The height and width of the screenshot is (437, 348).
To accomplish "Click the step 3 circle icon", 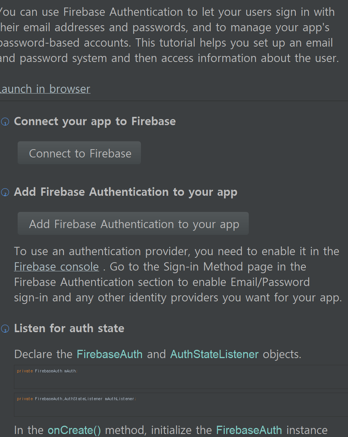I will tap(5, 329).
